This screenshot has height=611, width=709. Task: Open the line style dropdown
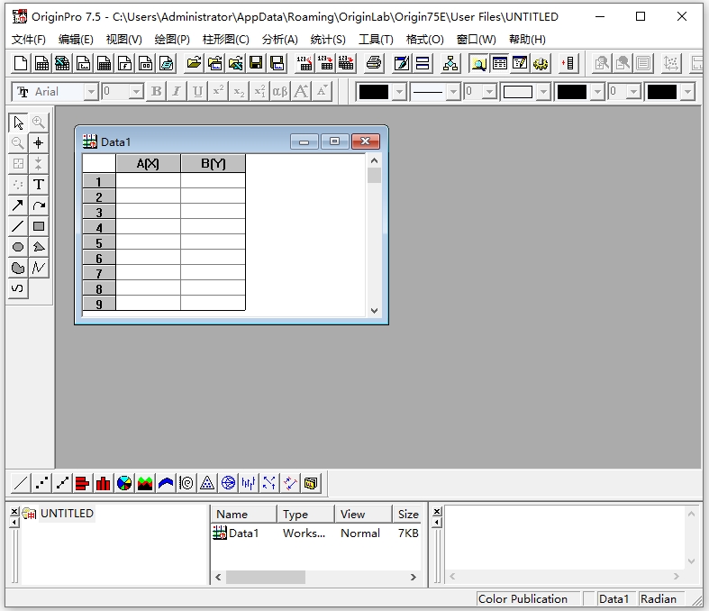click(x=453, y=92)
